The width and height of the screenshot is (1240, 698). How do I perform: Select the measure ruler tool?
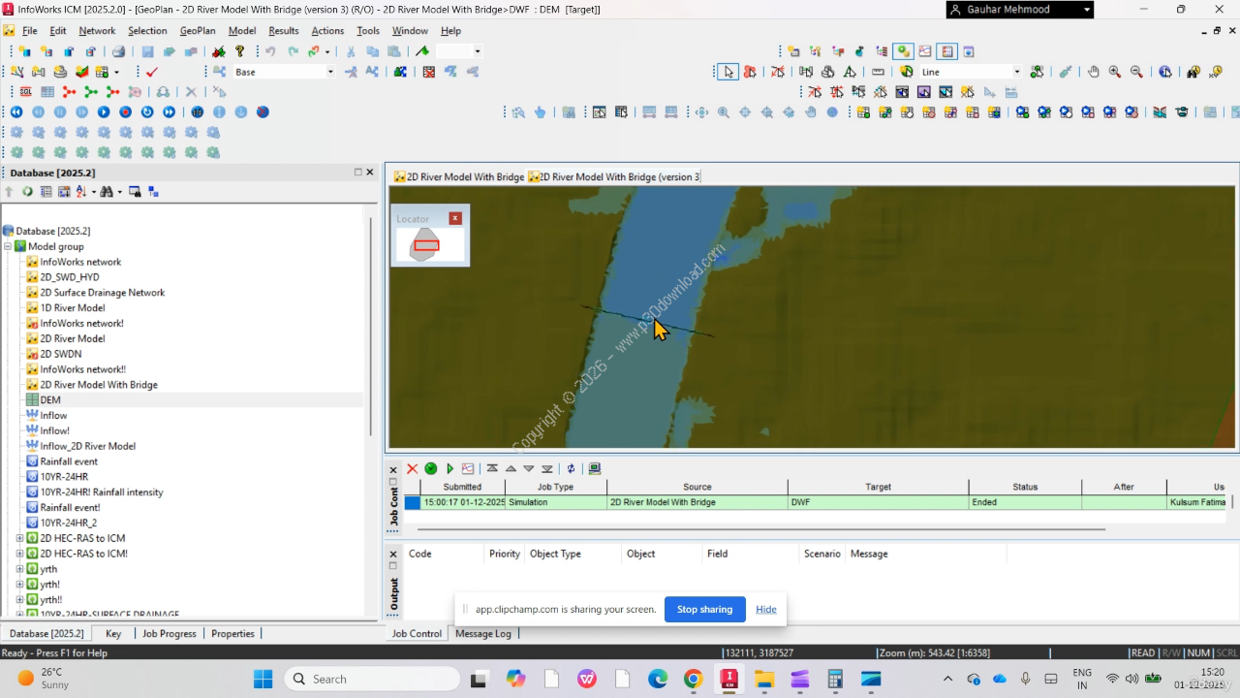tap(878, 72)
